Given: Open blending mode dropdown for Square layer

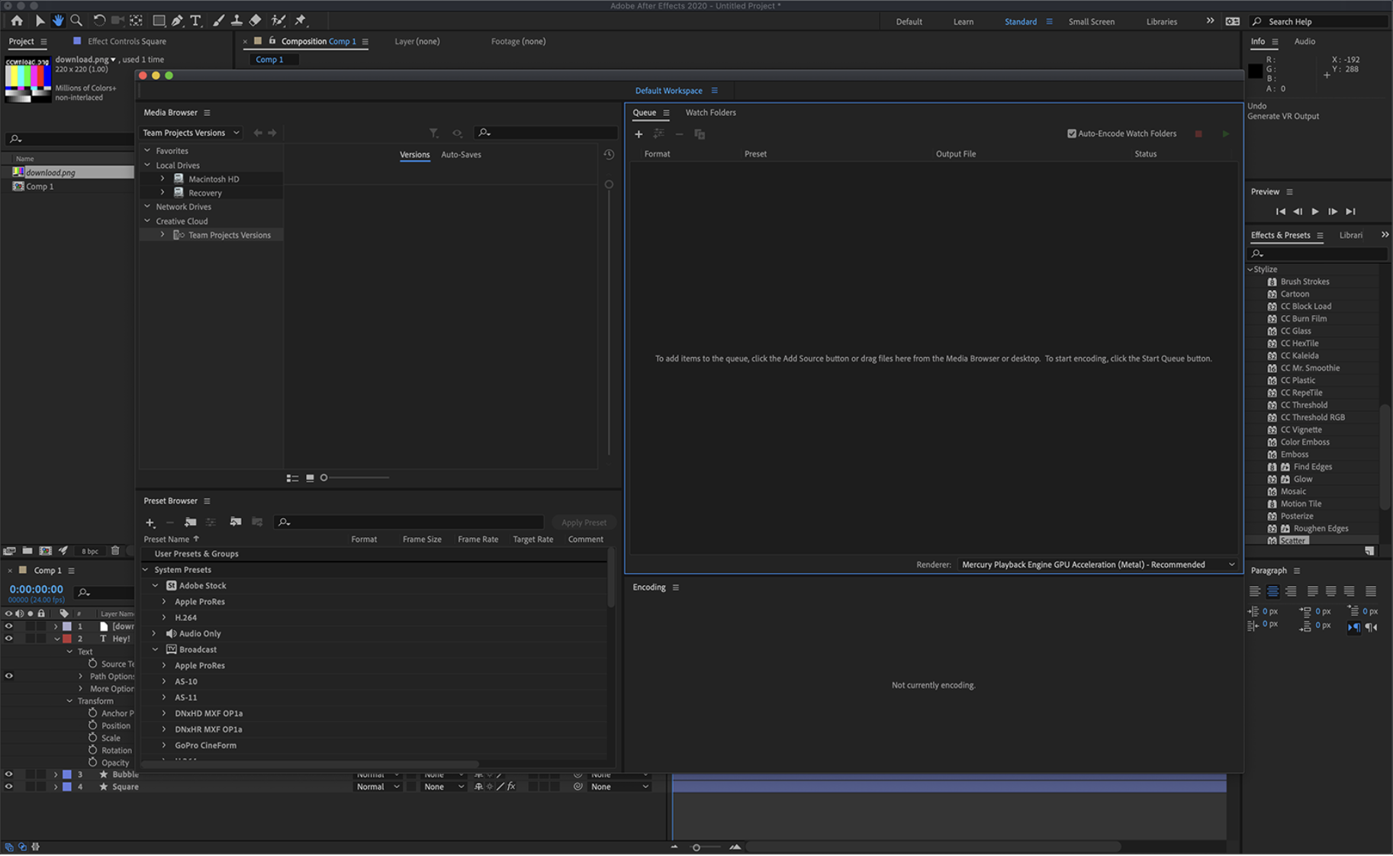Looking at the screenshot, I should pyautogui.click(x=378, y=787).
